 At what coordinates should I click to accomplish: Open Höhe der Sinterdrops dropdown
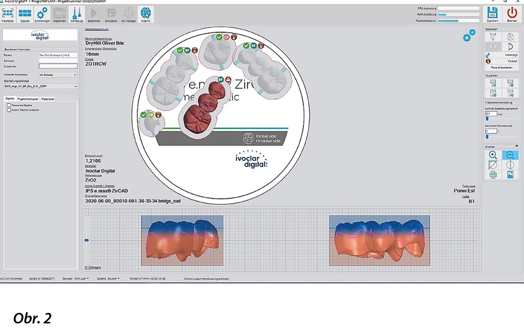pos(58,75)
